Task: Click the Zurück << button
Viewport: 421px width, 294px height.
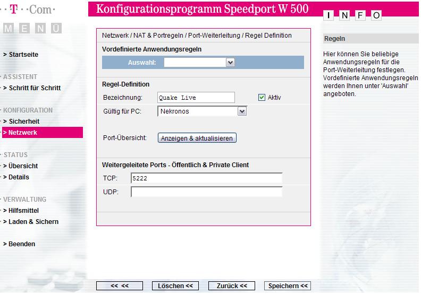Action: coord(232,286)
